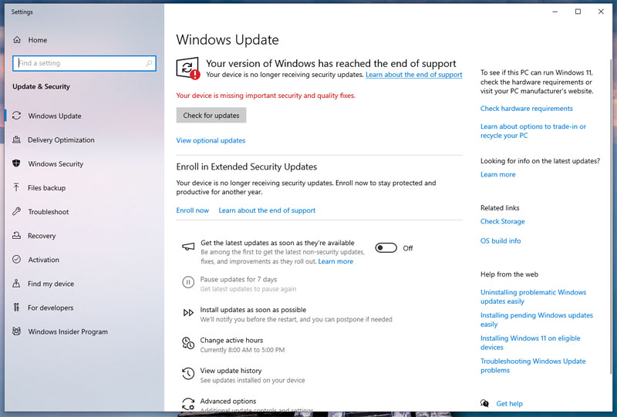Open Installing Windows 11 on eligible devices

click(530, 343)
